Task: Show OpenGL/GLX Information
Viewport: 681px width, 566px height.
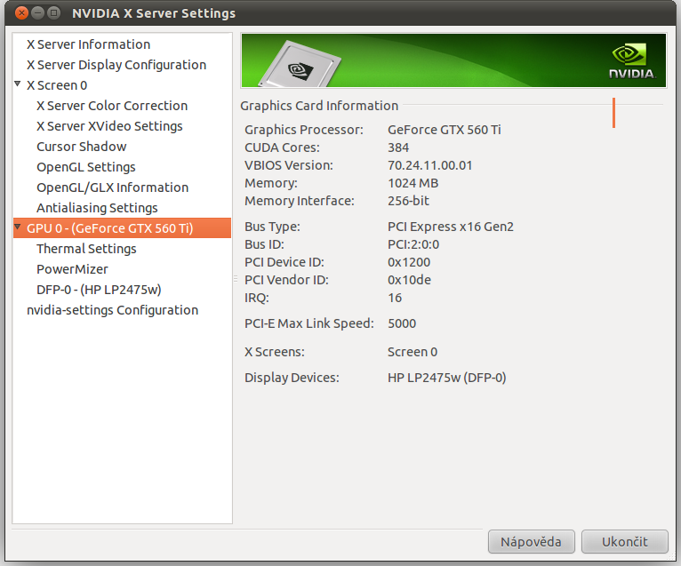Action: point(112,187)
